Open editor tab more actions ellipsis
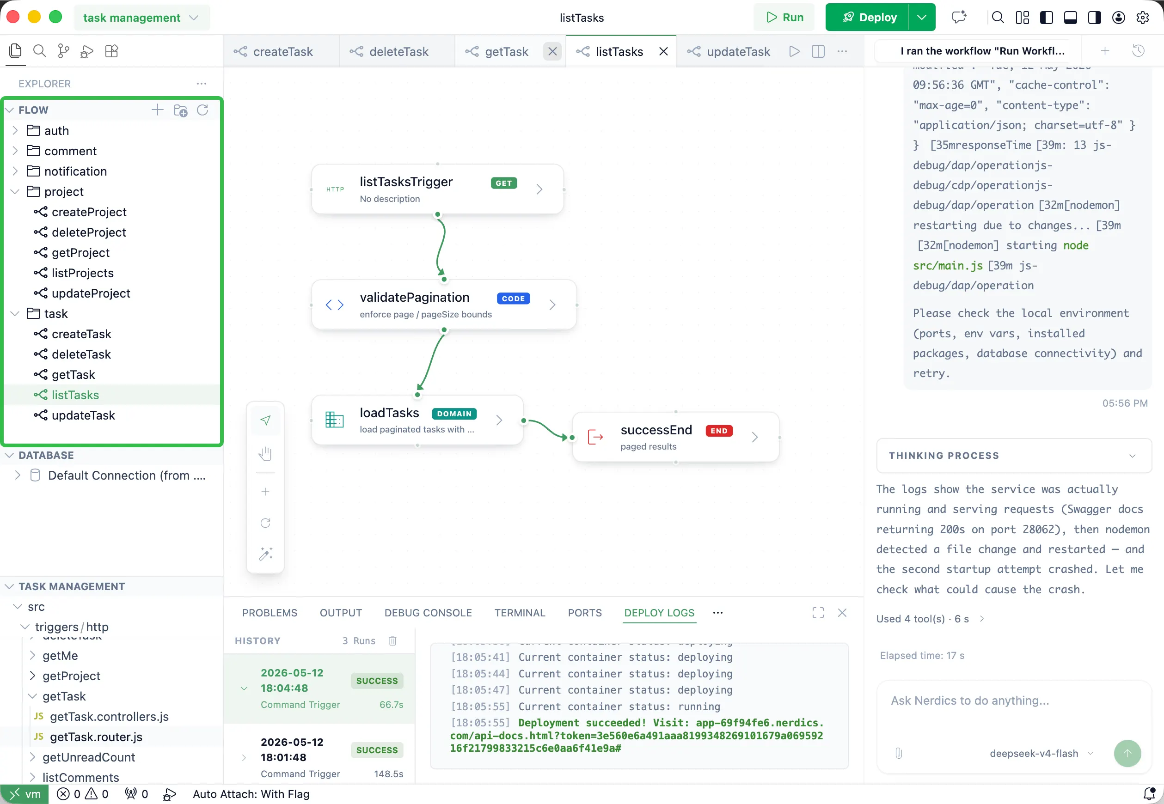Screen dimensions: 1164x804 coord(842,51)
